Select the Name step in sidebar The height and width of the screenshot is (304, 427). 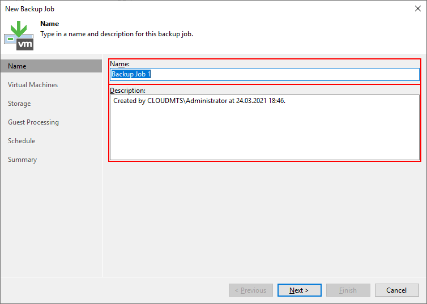click(17, 66)
